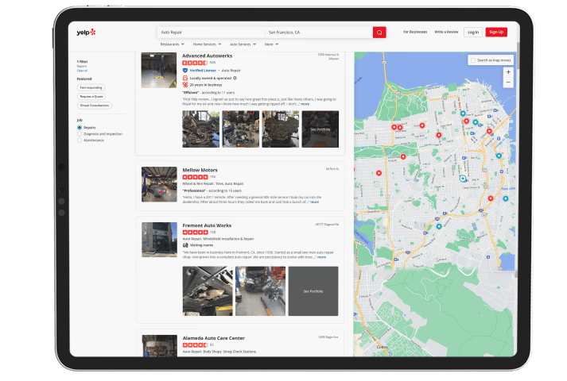Open Alameda Auto Care Center photo thumbnail

tap(160, 345)
